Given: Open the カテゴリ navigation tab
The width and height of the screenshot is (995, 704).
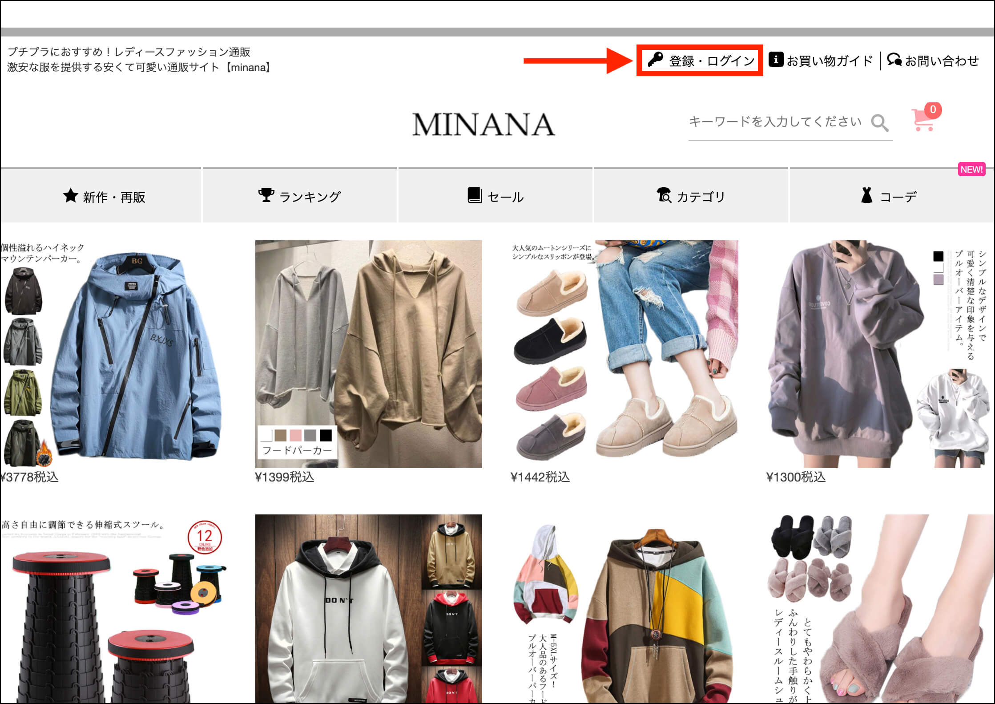Looking at the screenshot, I should (691, 196).
